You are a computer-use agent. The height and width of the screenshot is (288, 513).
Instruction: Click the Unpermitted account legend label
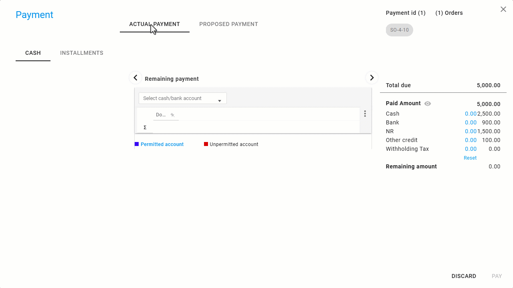(x=234, y=144)
